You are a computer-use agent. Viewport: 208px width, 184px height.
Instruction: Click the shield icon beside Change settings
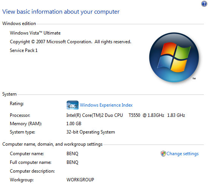pos(163,154)
